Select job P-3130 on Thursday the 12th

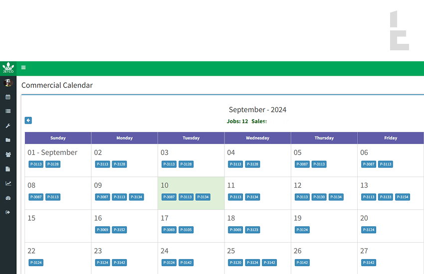pyautogui.click(x=319, y=197)
